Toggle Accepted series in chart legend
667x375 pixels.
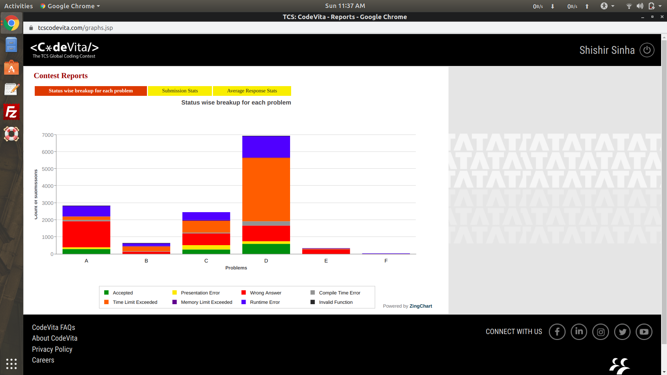coord(123,293)
